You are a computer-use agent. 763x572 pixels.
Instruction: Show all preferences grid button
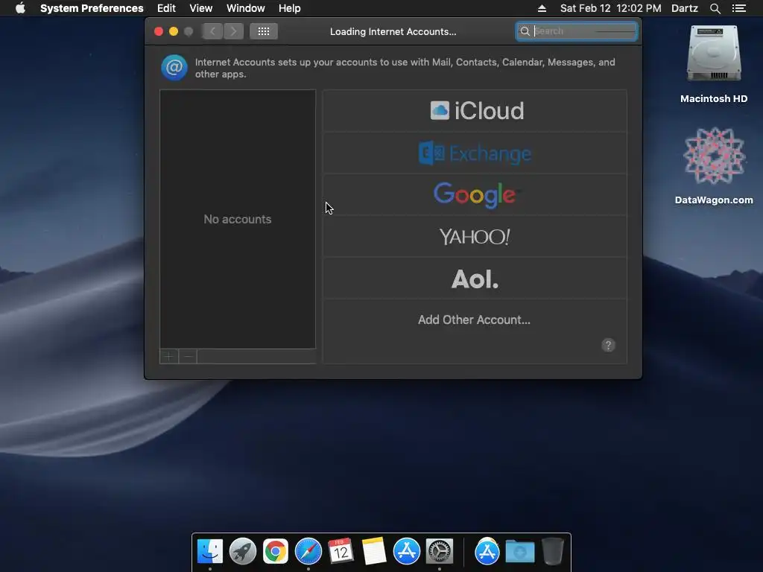264,31
